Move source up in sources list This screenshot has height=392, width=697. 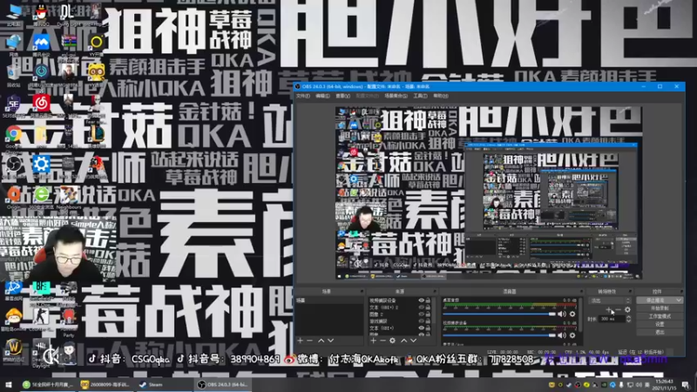[x=403, y=341]
